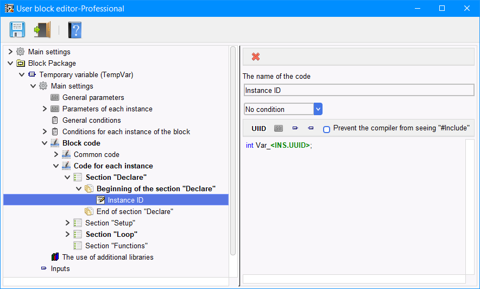Click the second blue output tag icon
The height and width of the screenshot is (289, 480).
[311, 128]
